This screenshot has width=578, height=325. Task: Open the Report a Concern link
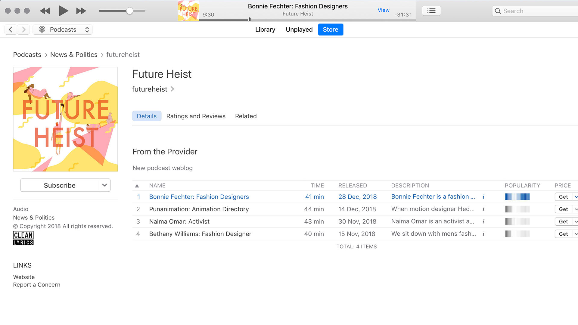click(37, 285)
